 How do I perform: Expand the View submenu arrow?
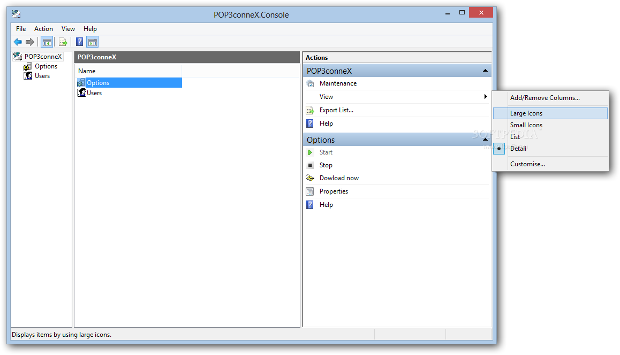click(x=486, y=97)
